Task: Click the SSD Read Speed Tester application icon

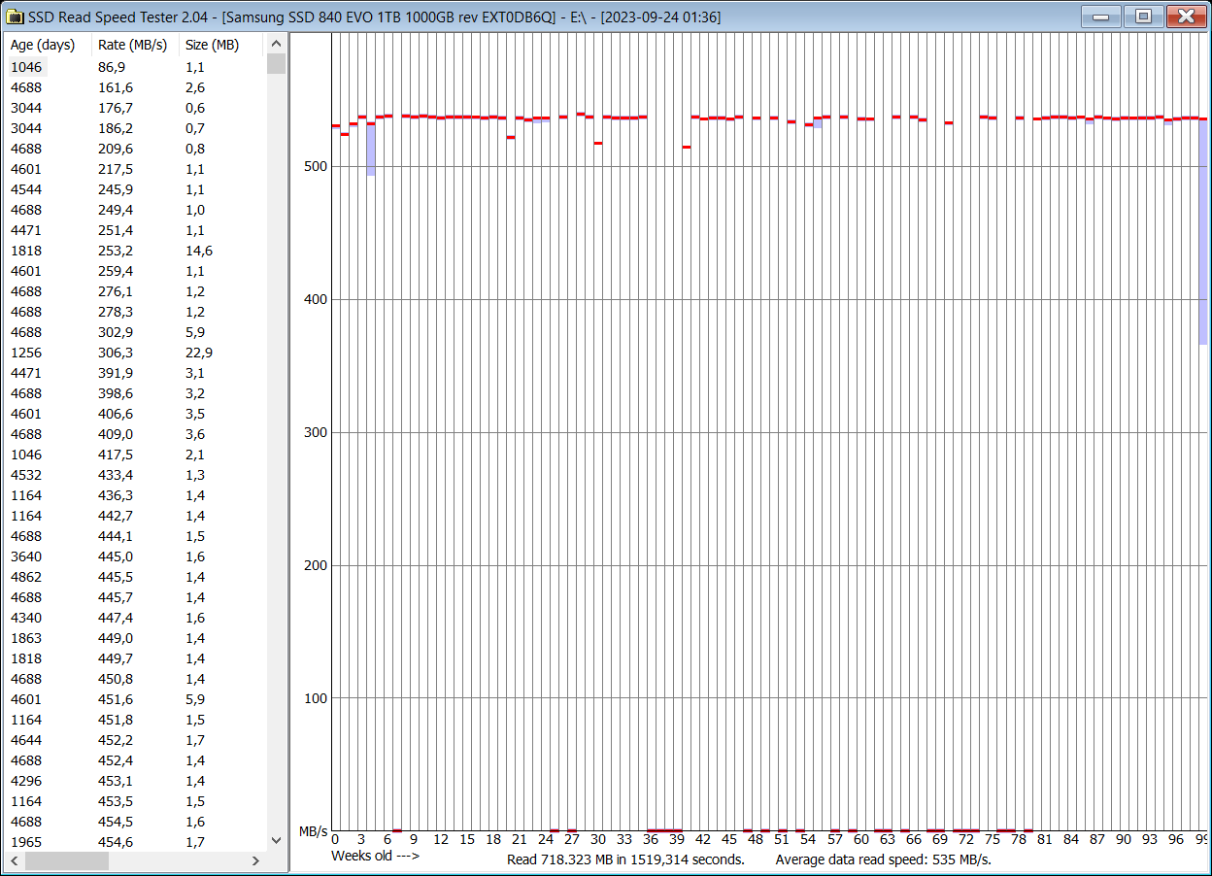Action: pyautogui.click(x=16, y=16)
